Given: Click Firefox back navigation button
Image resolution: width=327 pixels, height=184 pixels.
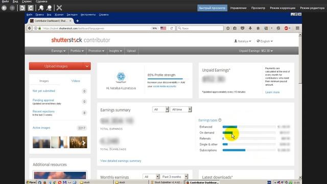Looking at the screenshot, I should coord(30,28).
